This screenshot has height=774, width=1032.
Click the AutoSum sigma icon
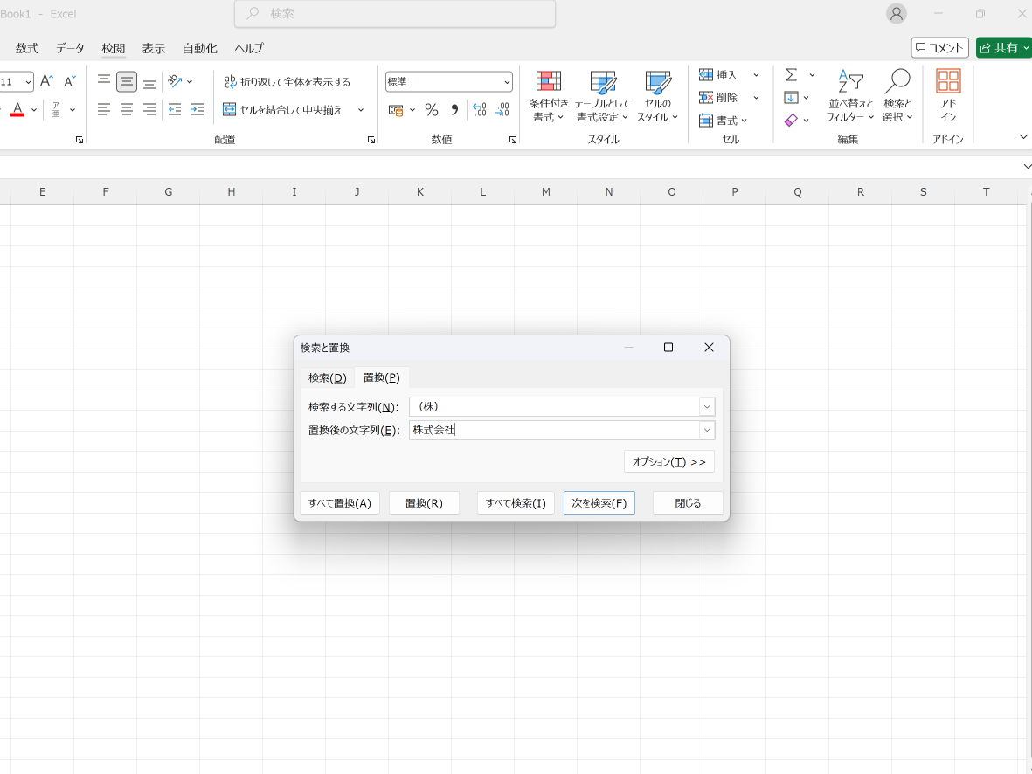[792, 75]
